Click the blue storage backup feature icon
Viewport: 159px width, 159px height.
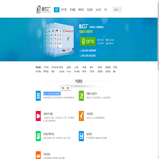coord(81,136)
